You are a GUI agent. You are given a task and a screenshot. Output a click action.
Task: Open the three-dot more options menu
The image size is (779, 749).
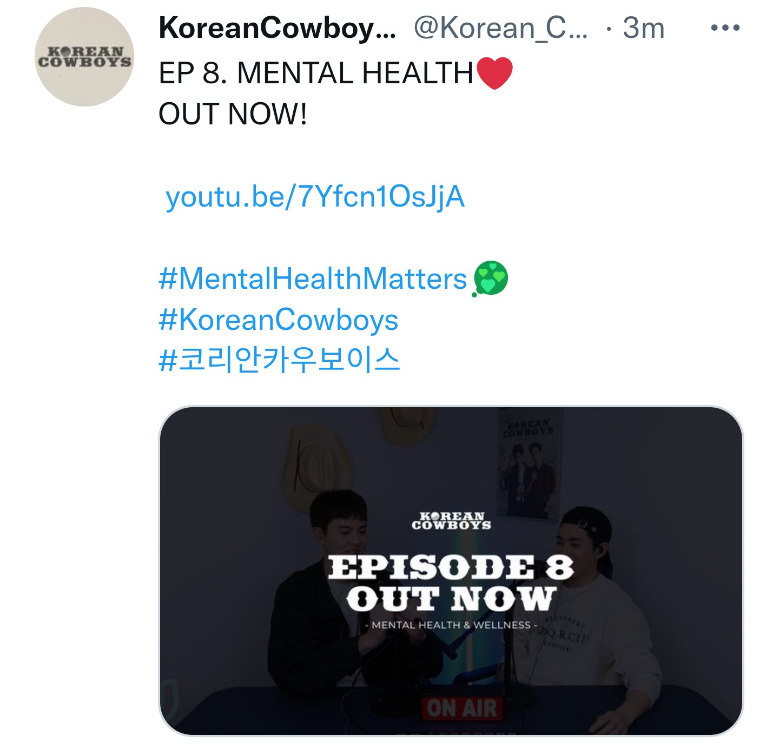(x=725, y=28)
